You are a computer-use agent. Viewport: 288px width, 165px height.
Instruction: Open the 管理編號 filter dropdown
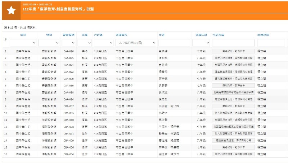click(x=68, y=43)
